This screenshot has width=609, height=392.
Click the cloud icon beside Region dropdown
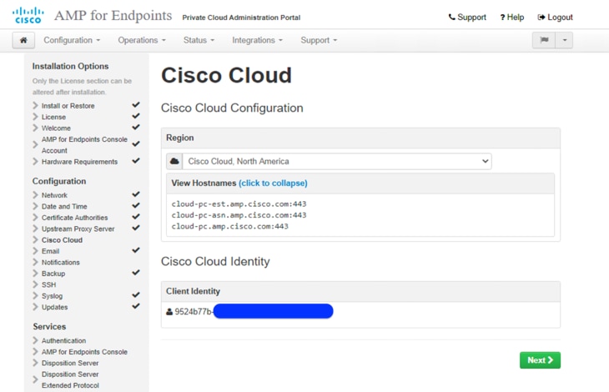tap(174, 161)
